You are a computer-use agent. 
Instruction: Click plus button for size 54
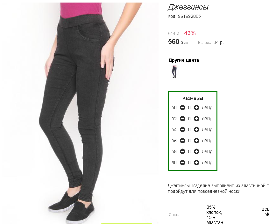[x=196, y=129]
